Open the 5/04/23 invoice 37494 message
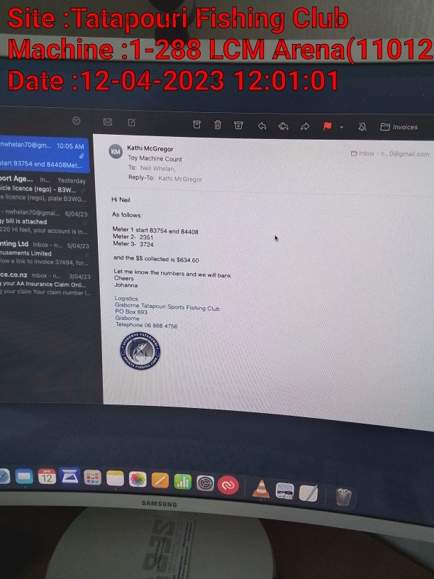This screenshot has height=579, width=434. 44,253
